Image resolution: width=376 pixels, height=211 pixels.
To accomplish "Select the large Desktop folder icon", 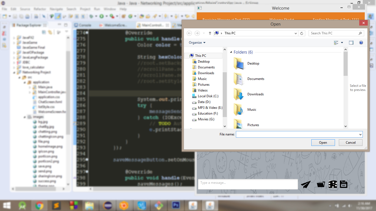I will tap(238, 63).
